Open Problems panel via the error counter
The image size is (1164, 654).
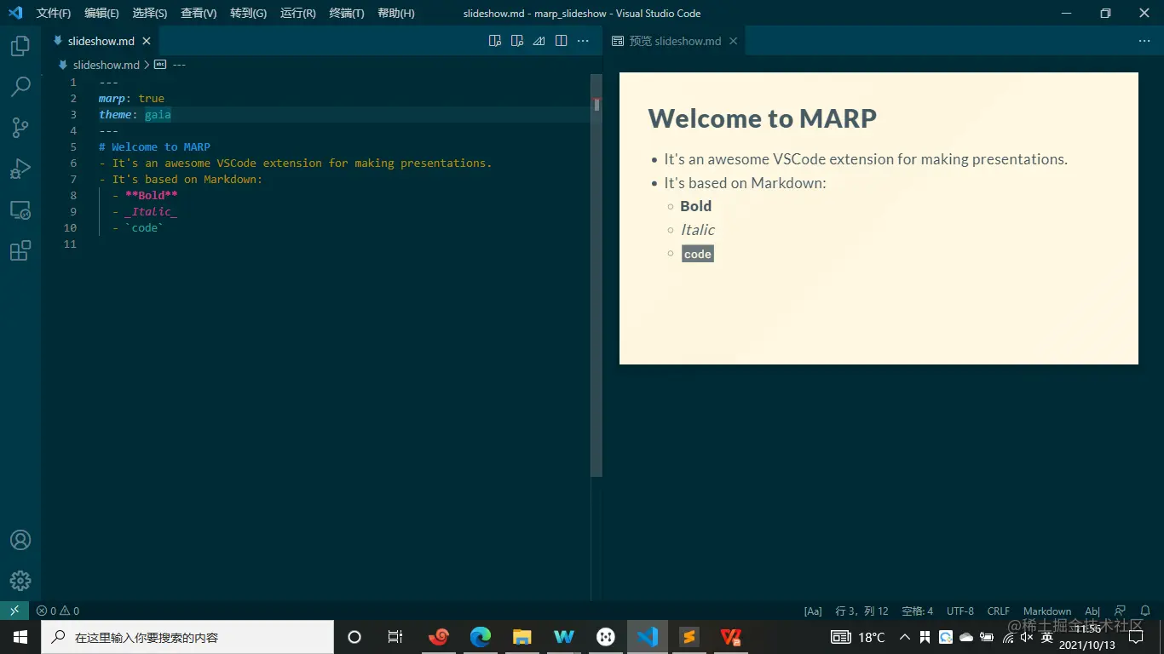click(x=58, y=611)
